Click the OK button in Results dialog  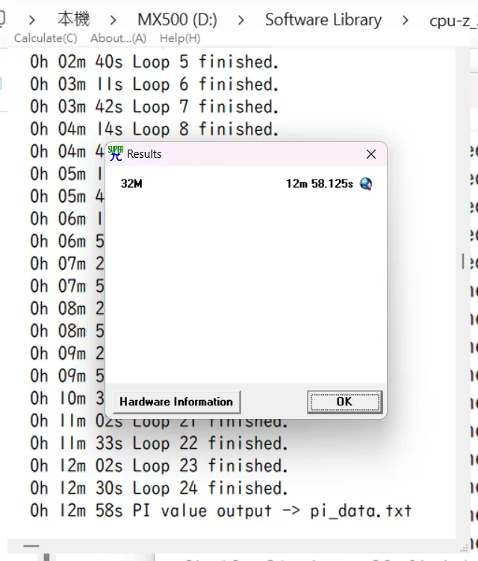pyautogui.click(x=344, y=402)
